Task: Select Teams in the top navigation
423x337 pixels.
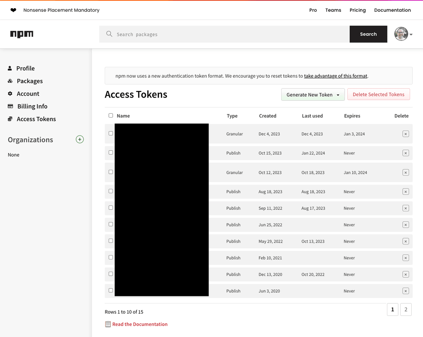Action: pyautogui.click(x=333, y=10)
